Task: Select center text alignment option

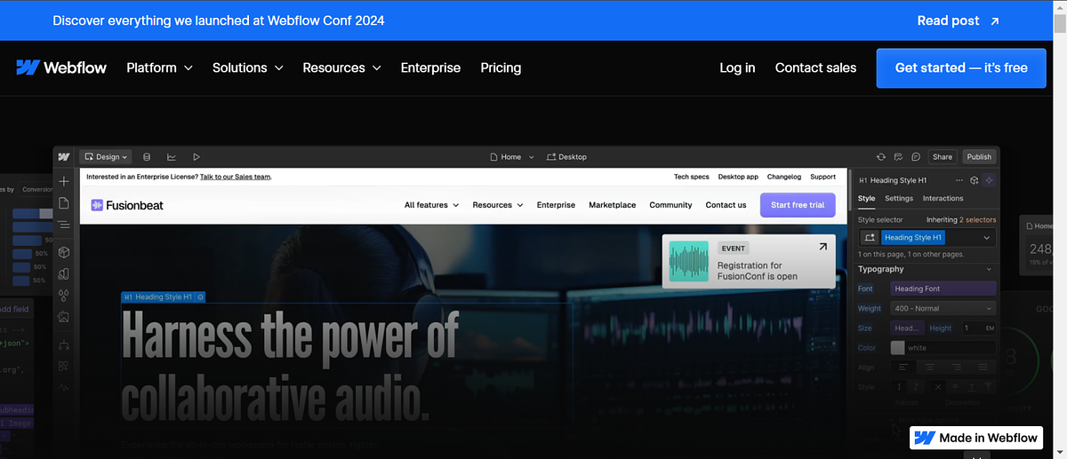Action: (931, 368)
